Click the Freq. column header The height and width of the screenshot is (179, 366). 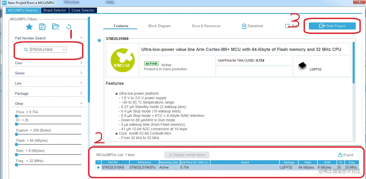pos(352,162)
